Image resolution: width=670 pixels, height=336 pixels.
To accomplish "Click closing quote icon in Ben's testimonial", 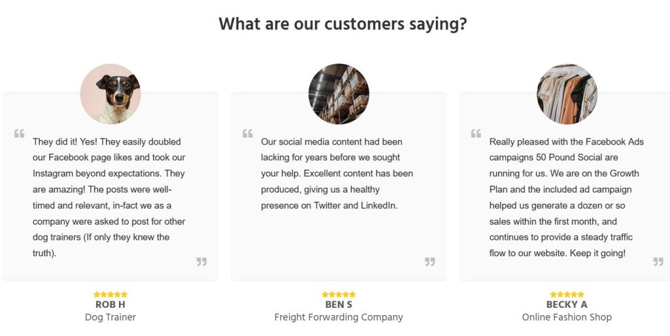I will tap(430, 261).
